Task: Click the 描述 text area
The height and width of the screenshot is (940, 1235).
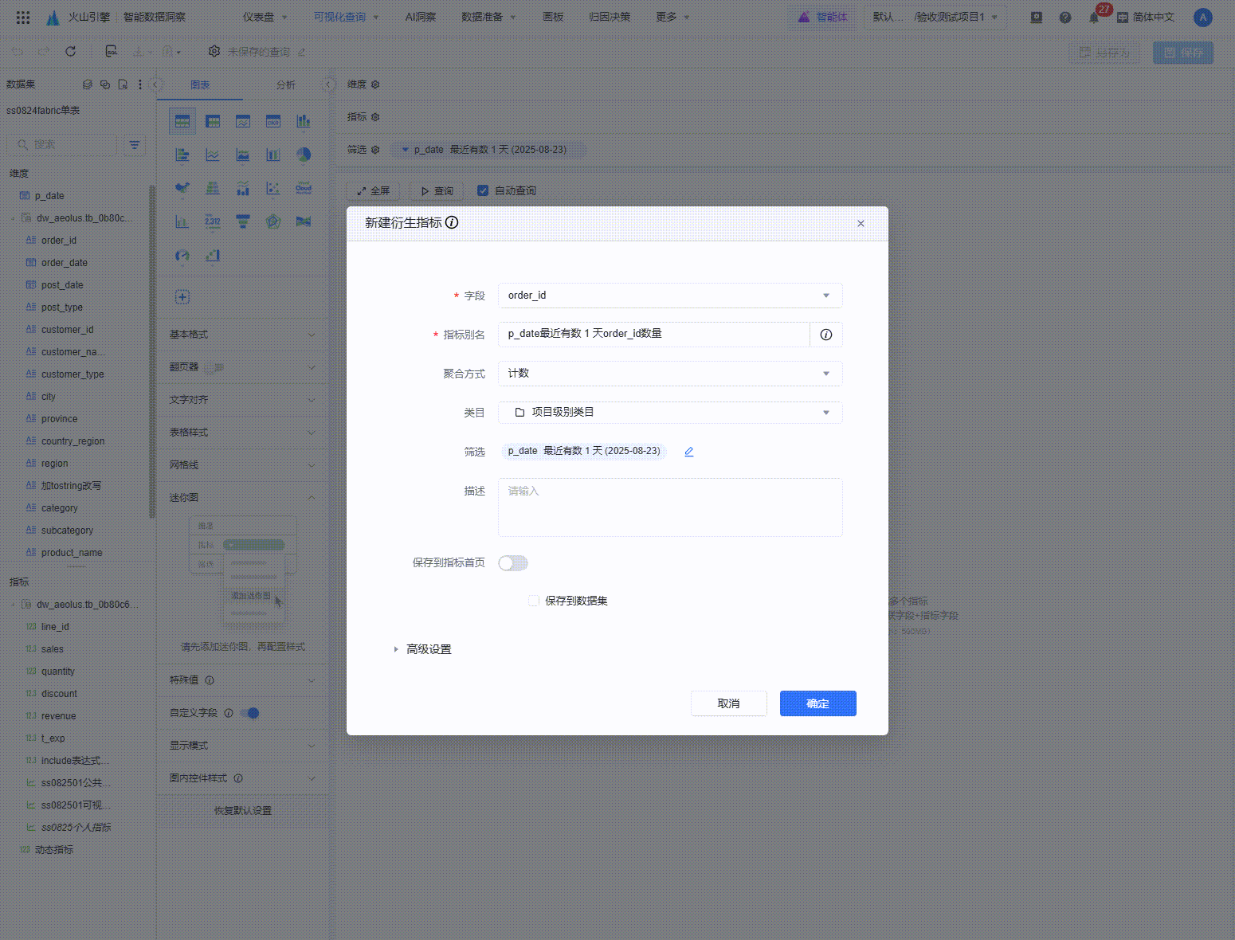Action: (x=669, y=507)
